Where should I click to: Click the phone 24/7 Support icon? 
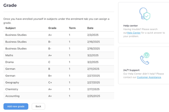[145, 59]
